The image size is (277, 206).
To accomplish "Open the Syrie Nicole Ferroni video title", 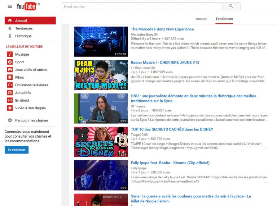I will pos(191,198).
